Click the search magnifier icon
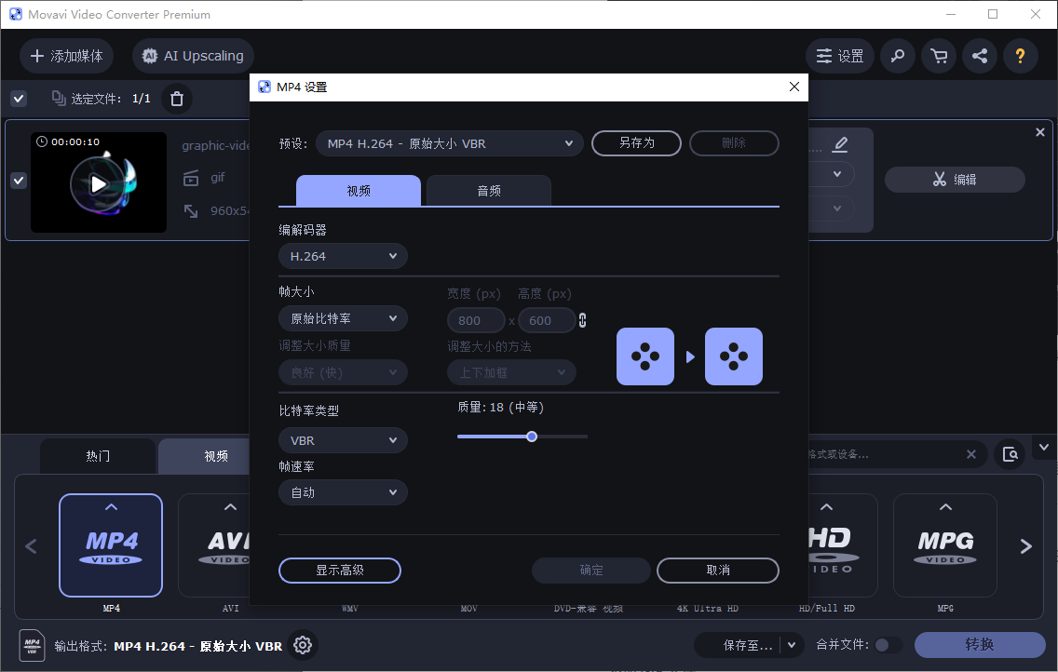This screenshot has height=672, width=1058. pyautogui.click(x=897, y=56)
